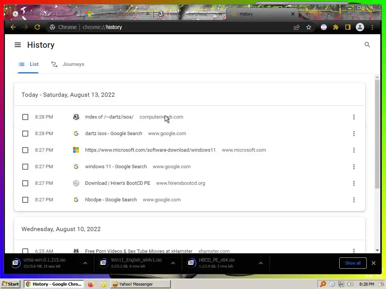Click the Win11_English_x64v1.iso download file icon
This screenshot has width=386, height=289.
(x=104, y=263)
